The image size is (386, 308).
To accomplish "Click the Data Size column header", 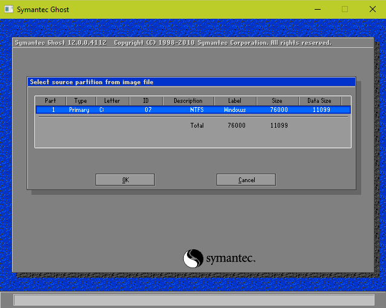I will [x=320, y=100].
